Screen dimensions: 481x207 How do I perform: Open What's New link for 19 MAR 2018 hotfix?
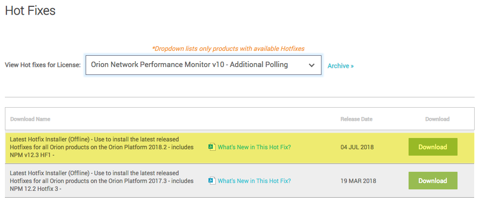(254, 181)
